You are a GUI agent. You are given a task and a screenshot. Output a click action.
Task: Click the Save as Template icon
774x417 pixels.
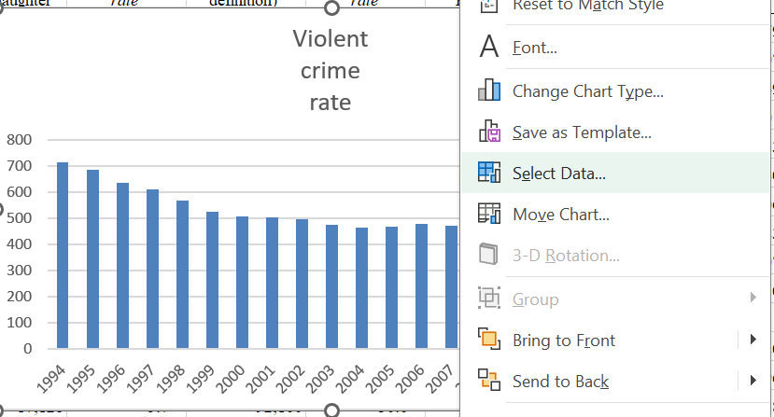click(489, 132)
